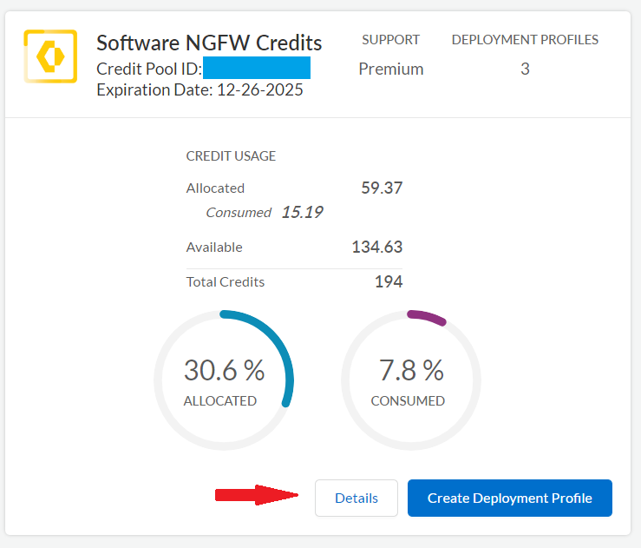Viewport: 641px width, 548px height.
Task: Click the Premium support level value
Action: coord(391,69)
